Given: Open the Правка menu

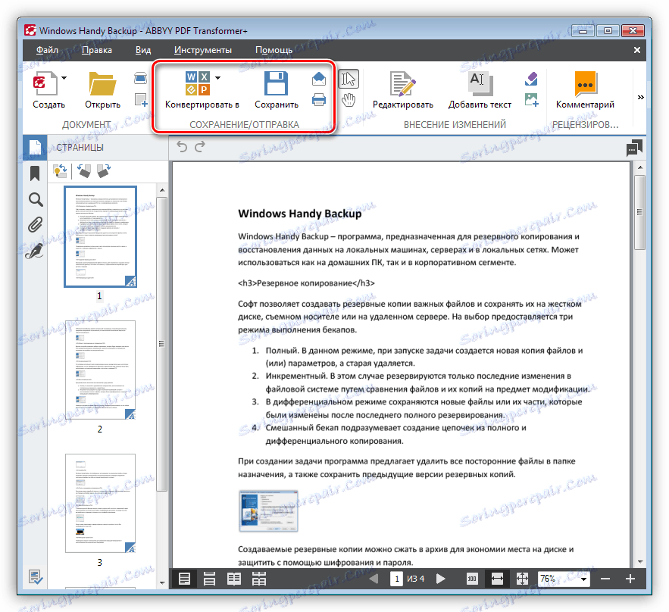Looking at the screenshot, I should click(x=97, y=50).
